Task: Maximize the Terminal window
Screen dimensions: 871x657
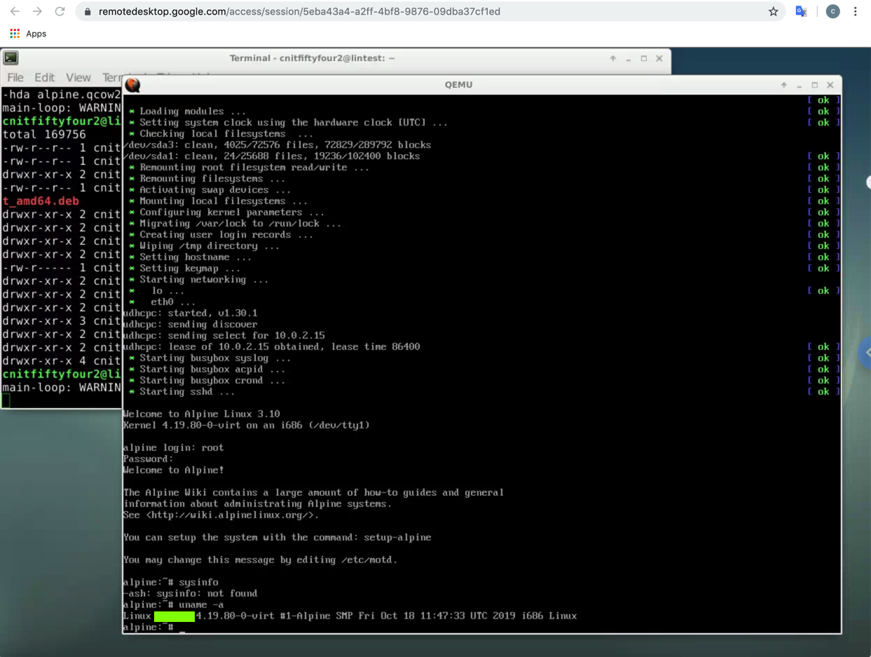Action: tap(644, 59)
